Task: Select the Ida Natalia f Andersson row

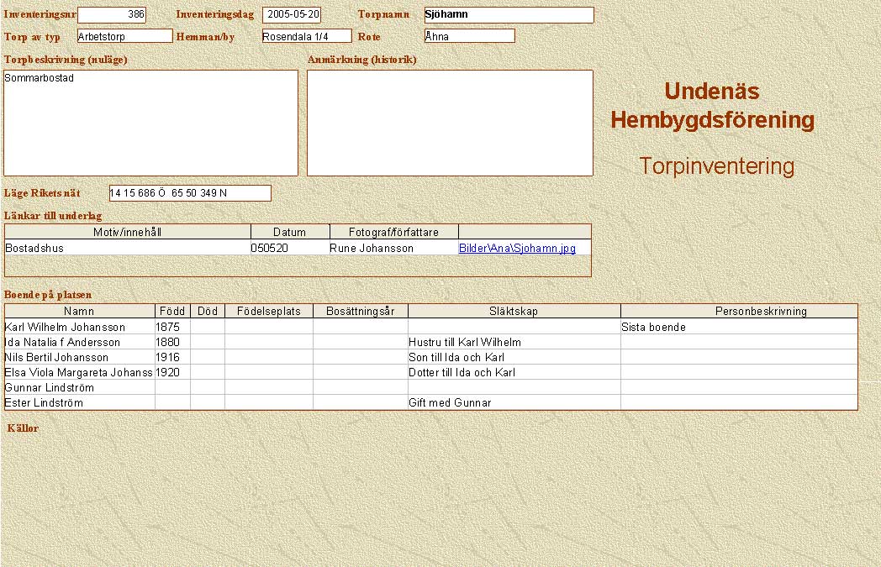Action: click(x=80, y=343)
